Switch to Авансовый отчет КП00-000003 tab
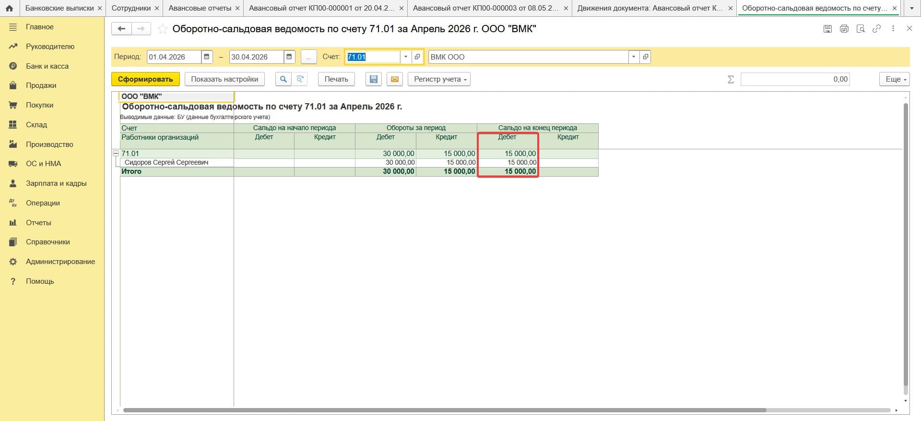The height and width of the screenshot is (421, 921). [x=485, y=8]
